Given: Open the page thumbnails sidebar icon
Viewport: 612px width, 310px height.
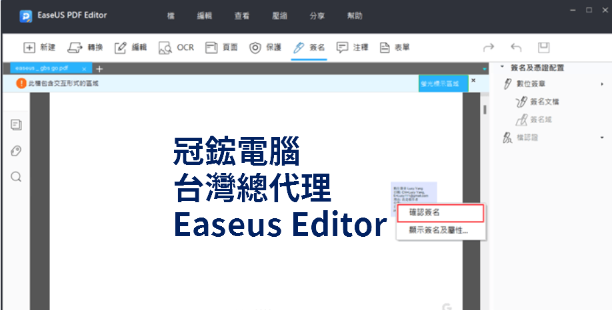Looking at the screenshot, I should 16,124.
